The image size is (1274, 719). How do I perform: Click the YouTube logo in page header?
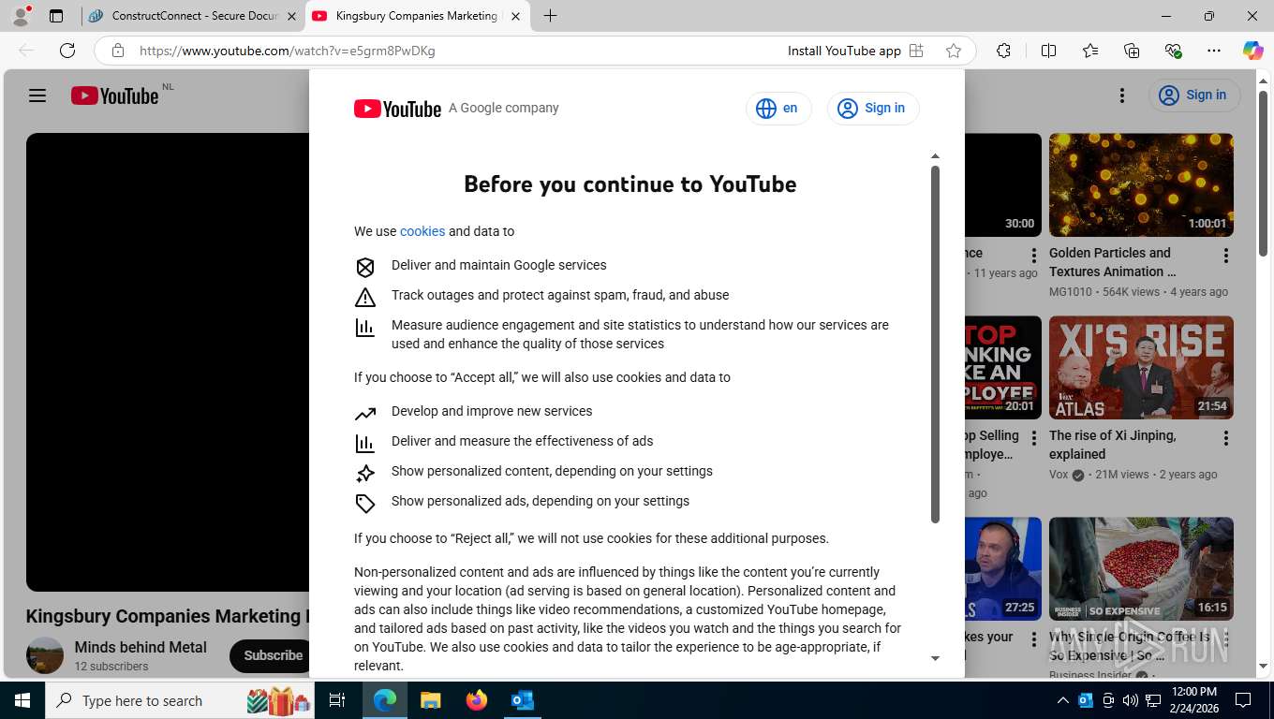[114, 95]
